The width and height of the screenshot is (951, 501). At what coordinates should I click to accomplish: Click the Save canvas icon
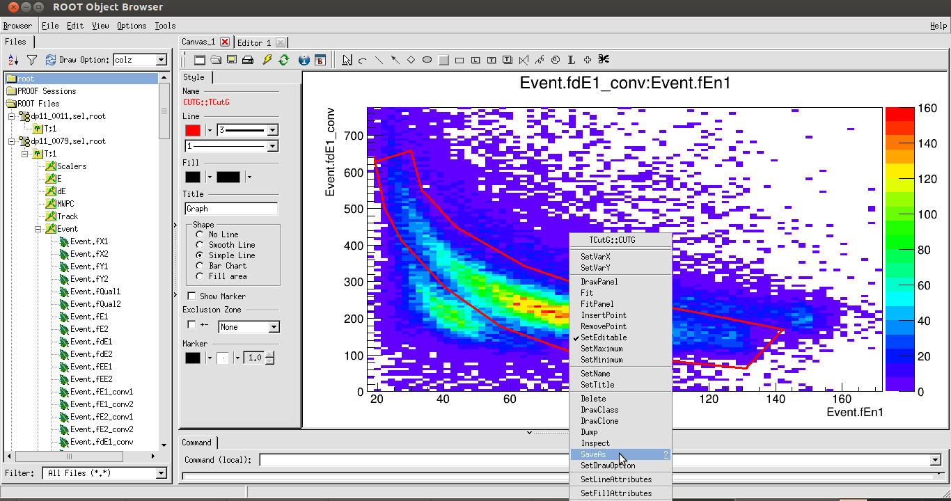tap(232, 60)
